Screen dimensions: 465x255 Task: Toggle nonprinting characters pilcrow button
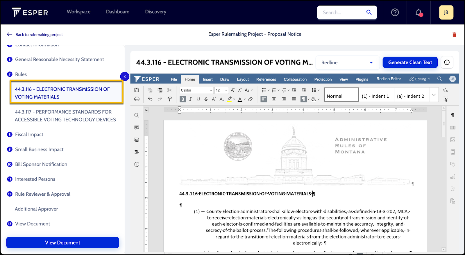[303, 99]
